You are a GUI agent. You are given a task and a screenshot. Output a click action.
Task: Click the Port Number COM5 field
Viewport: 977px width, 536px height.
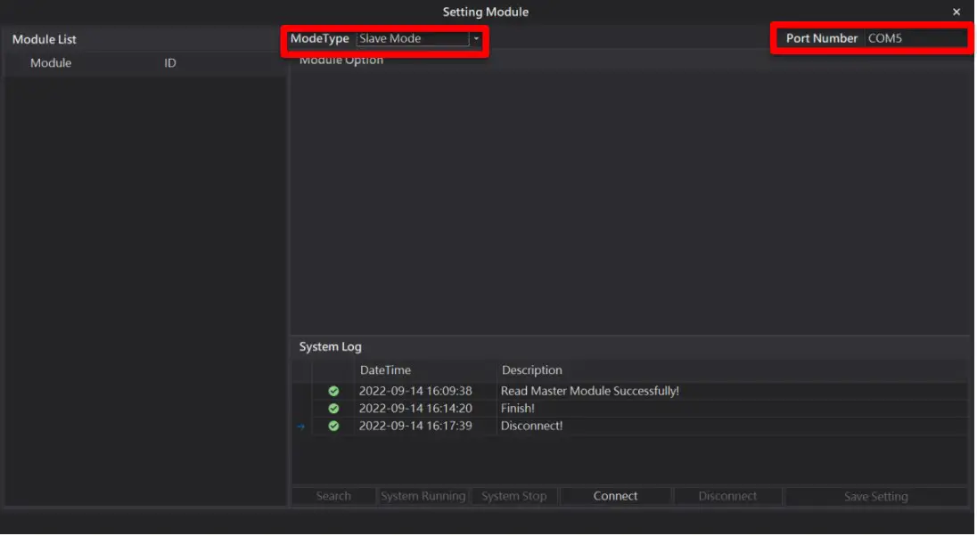point(915,38)
